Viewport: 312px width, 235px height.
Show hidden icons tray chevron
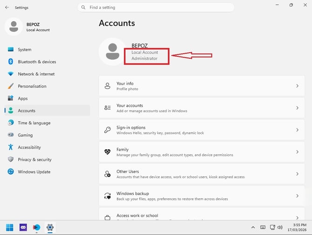coord(253,227)
